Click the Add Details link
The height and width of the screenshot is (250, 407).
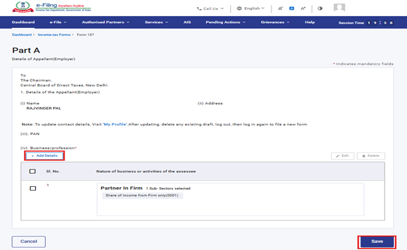[44, 156]
